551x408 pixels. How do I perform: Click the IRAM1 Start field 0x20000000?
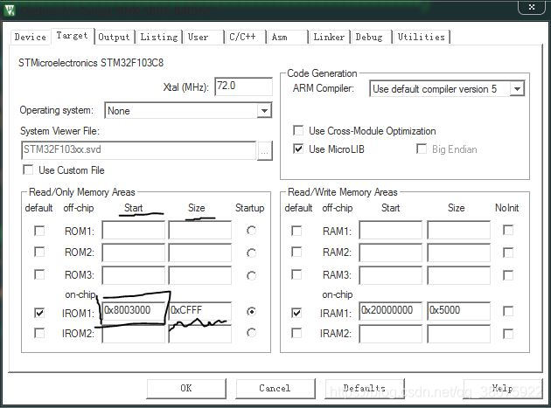point(390,311)
